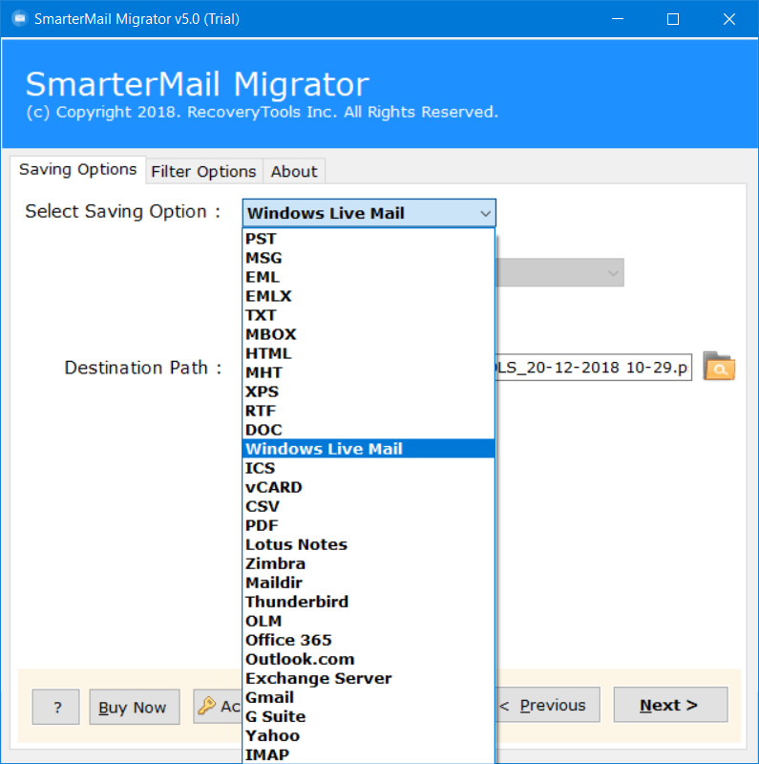This screenshot has width=759, height=764.
Task: Open help with the ? button
Action: pyautogui.click(x=56, y=707)
